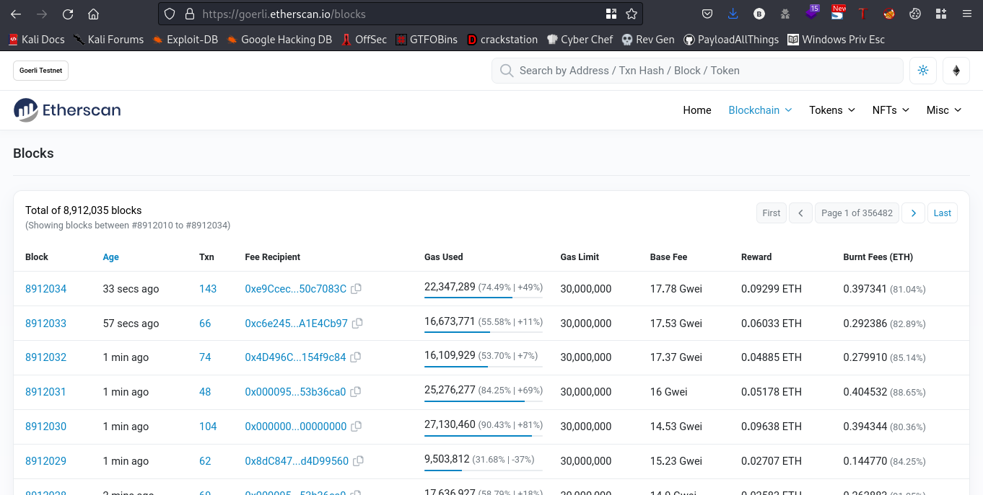Viewport: 983px width, 495px height.
Task: Go to First page button
Action: point(771,213)
